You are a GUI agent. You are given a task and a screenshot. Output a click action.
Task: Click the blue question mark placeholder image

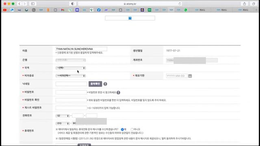tap(130, 18)
